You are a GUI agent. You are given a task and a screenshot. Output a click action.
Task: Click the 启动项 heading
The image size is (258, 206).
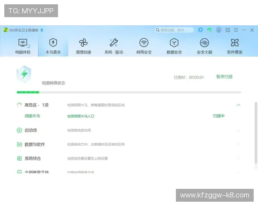(31, 130)
